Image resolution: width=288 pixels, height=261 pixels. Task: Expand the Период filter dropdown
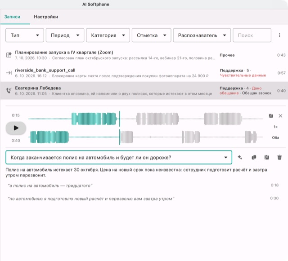tap(65, 35)
